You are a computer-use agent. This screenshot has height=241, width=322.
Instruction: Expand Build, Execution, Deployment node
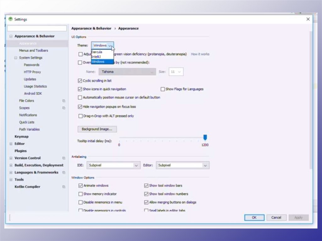pos(11,165)
